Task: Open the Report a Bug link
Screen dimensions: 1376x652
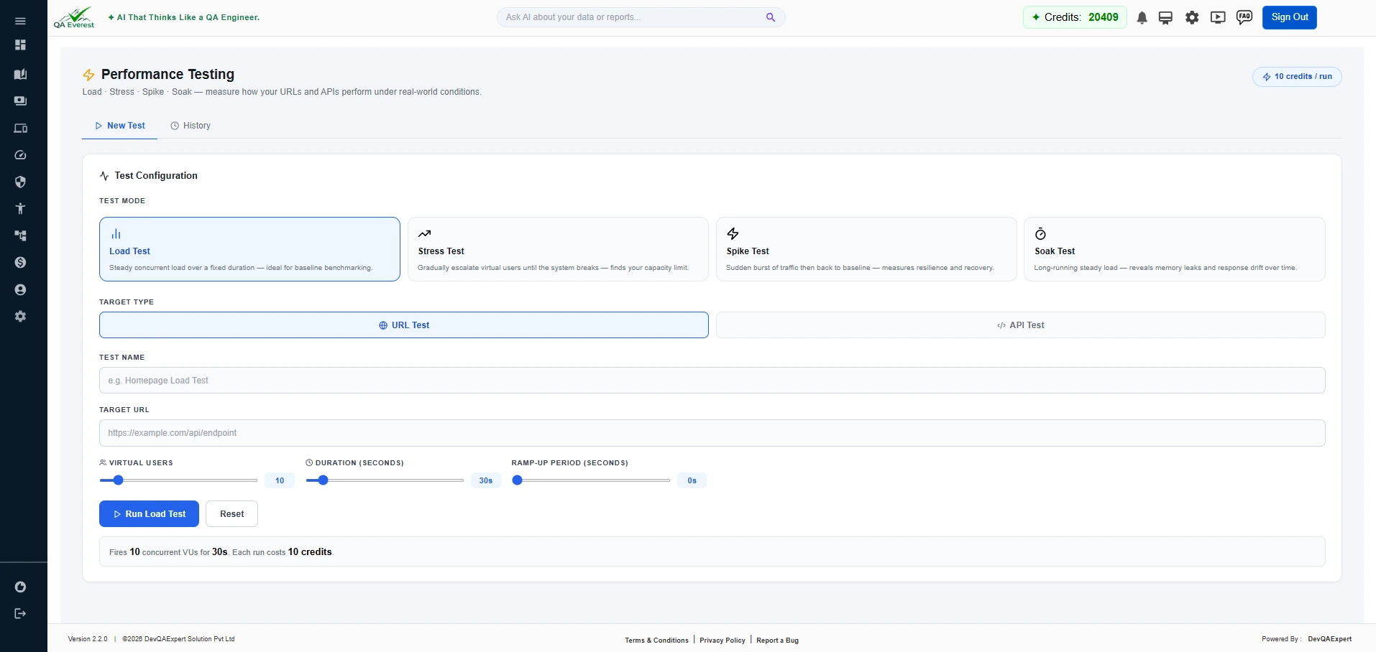Action: [777, 641]
